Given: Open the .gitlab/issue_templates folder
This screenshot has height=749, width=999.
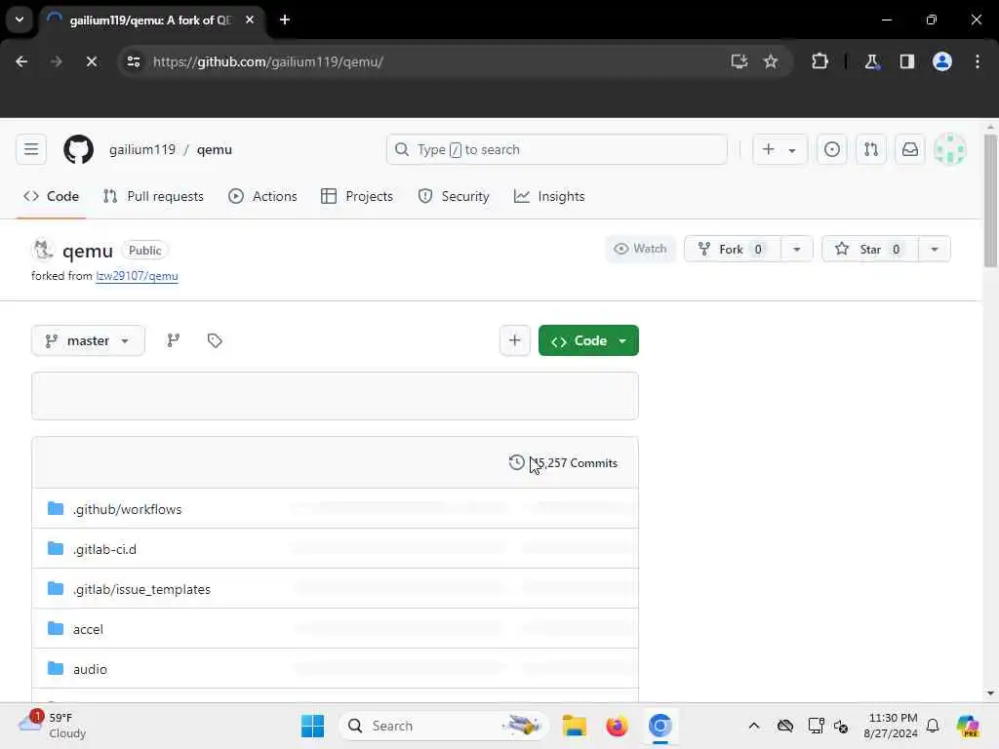Looking at the screenshot, I should tap(141, 589).
